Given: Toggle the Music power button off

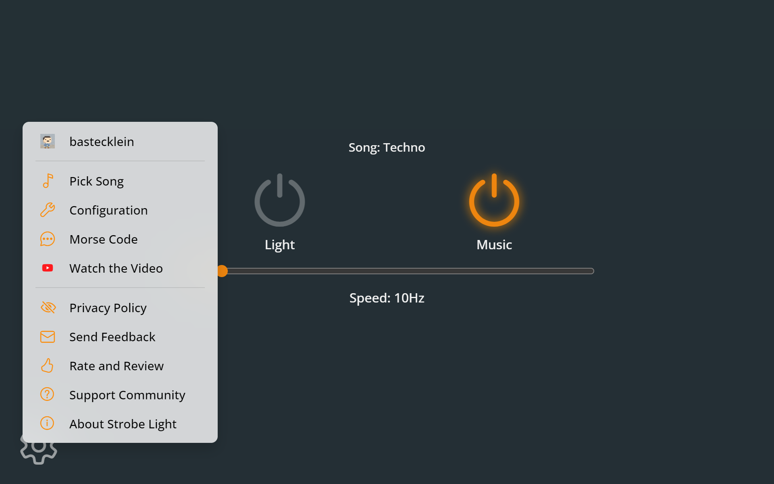Looking at the screenshot, I should click(x=494, y=200).
